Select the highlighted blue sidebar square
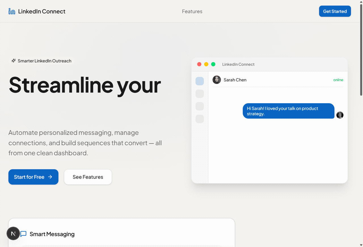Image resolution: width=363 pixels, height=247 pixels. click(x=200, y=81)
